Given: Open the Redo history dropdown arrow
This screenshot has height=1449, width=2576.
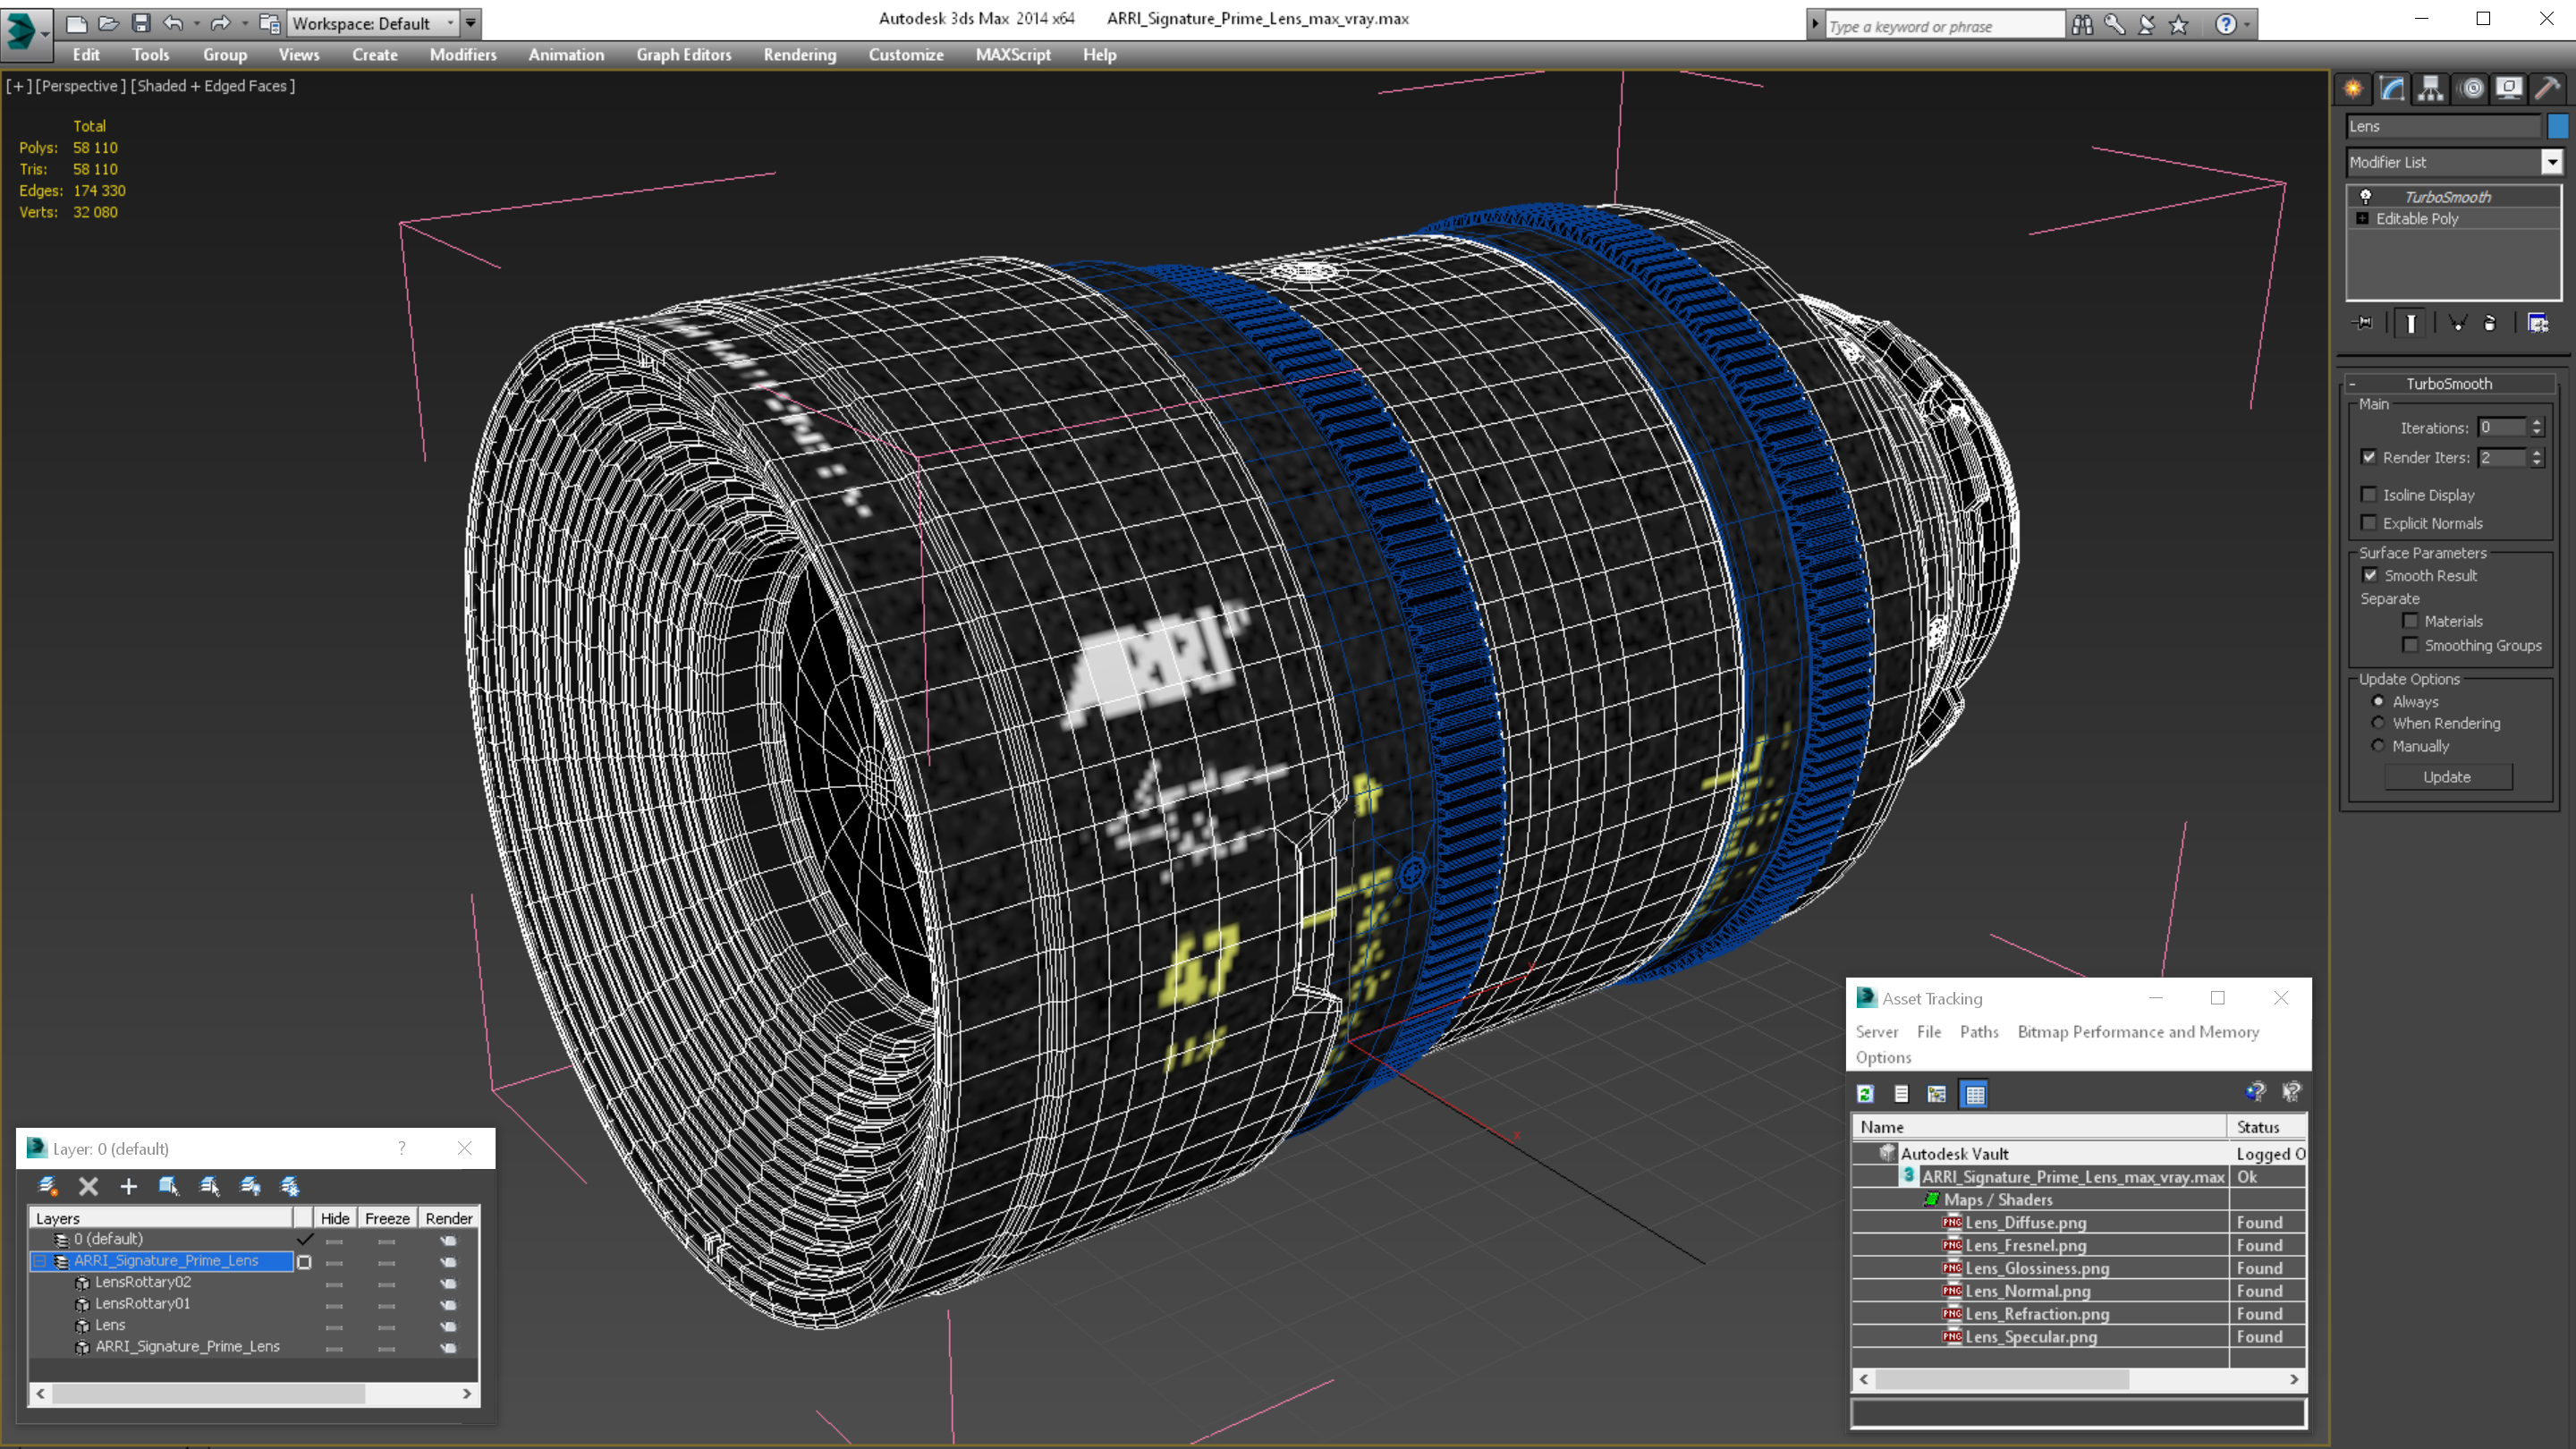Looking at the screenshot, I should (x=244, y=23).
